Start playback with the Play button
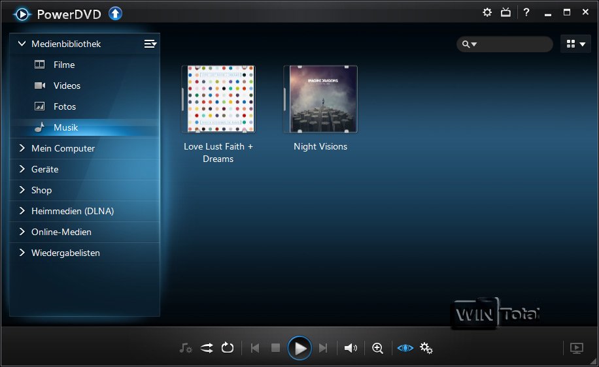599x367 pixels. coord(299,348)
